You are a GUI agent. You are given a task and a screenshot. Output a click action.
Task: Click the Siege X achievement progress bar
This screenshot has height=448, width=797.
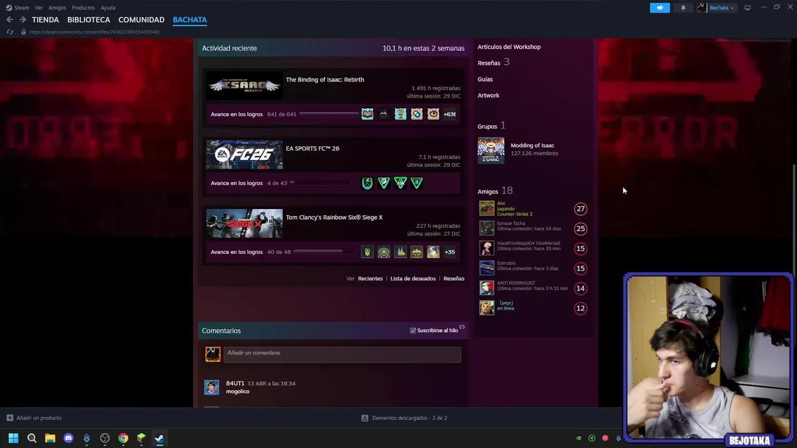[323, 252]
